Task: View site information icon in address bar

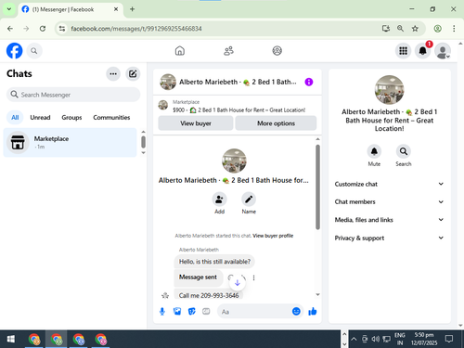Action: coord(62,29)
